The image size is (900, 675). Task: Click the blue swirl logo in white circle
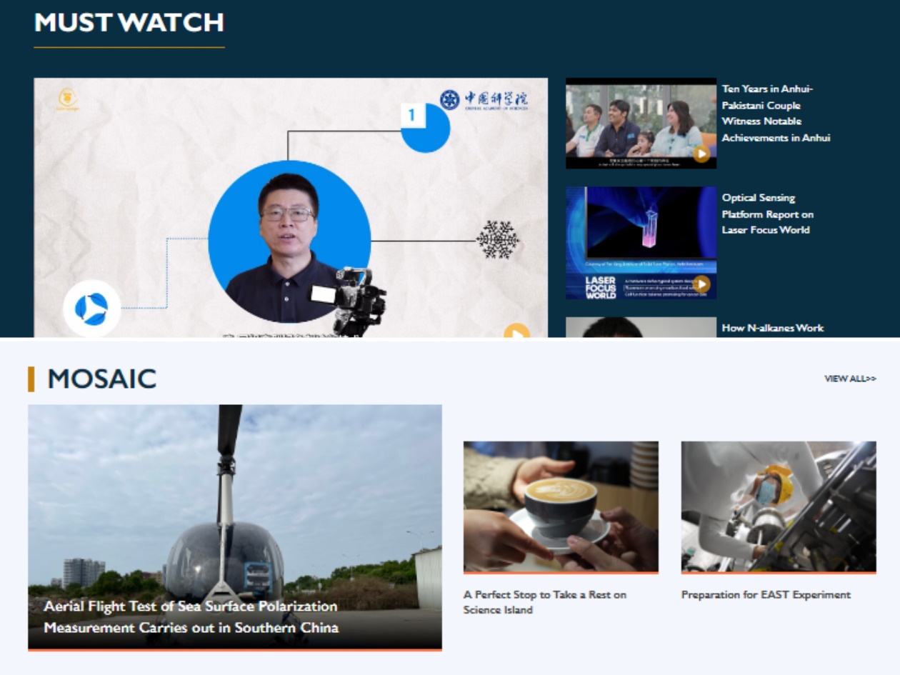pyautogui.click(x=91, y=308)
